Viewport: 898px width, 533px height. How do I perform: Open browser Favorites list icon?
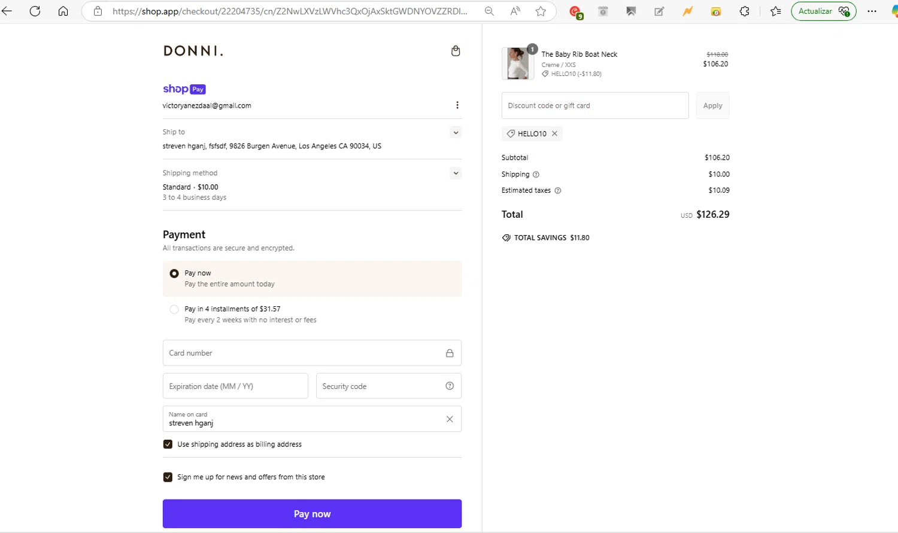[x=776, y=11]
